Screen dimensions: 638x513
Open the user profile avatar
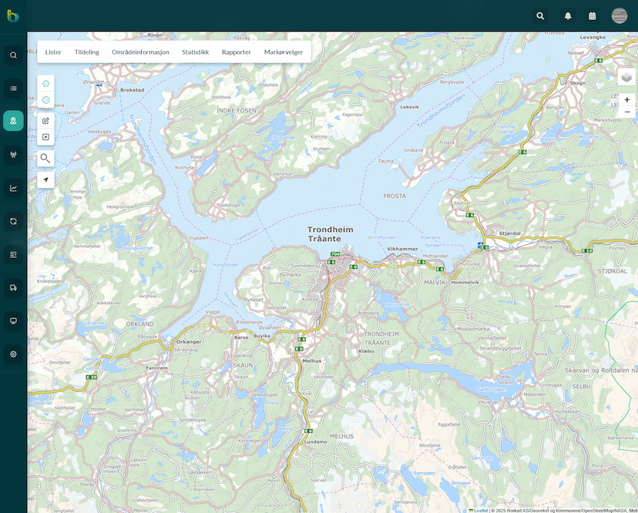(620, 16)
